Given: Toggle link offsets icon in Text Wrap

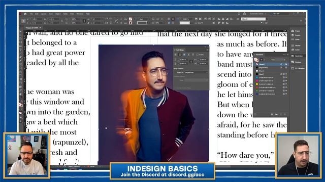Looking at the screenshot, I should tap(191, 62).
